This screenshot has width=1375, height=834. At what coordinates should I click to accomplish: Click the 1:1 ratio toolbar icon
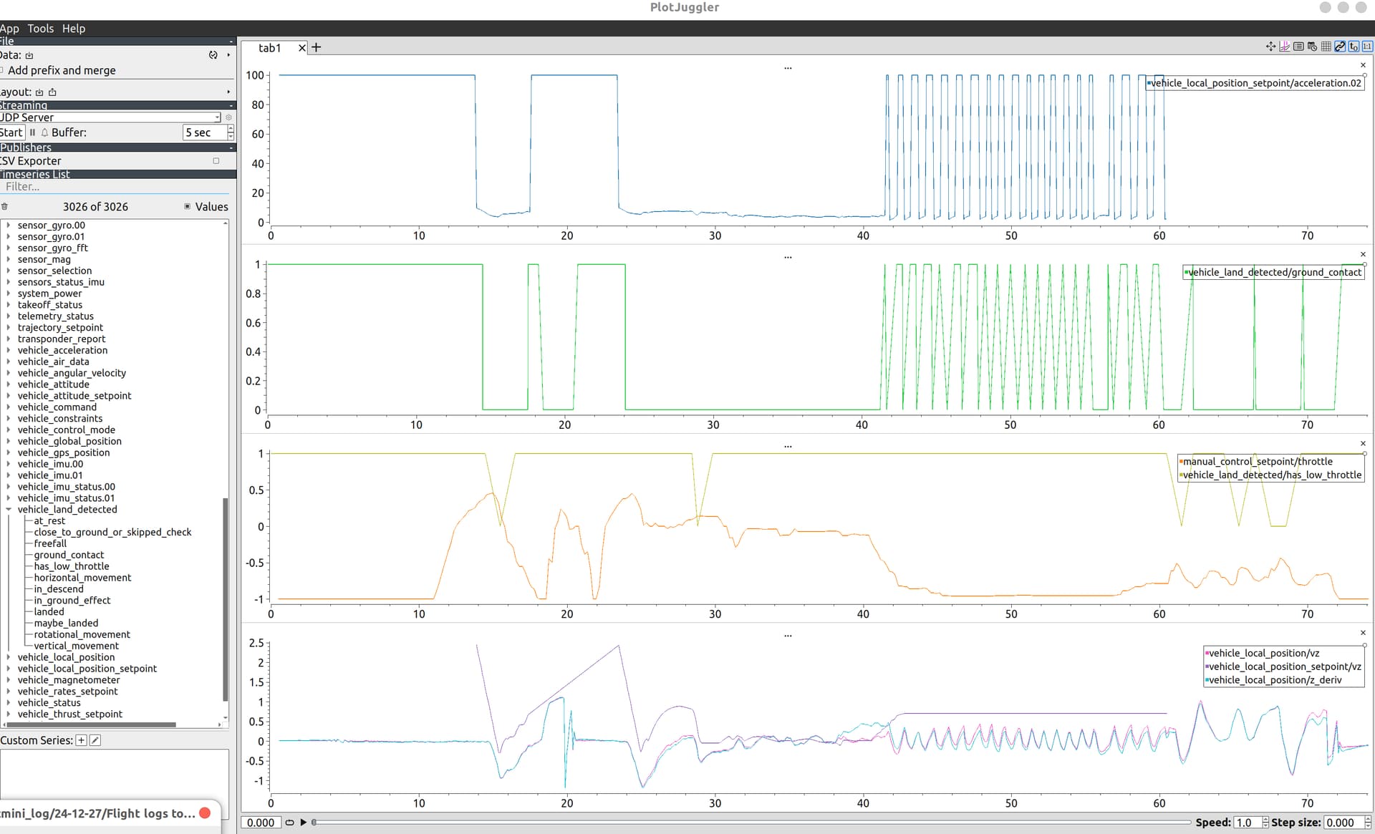tap(1367, 47)
